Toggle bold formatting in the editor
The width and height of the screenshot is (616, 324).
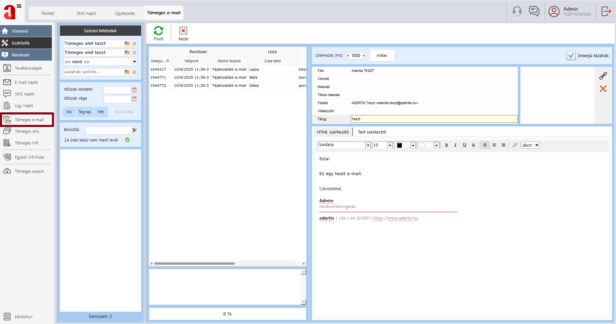click(x=446, y=145)
